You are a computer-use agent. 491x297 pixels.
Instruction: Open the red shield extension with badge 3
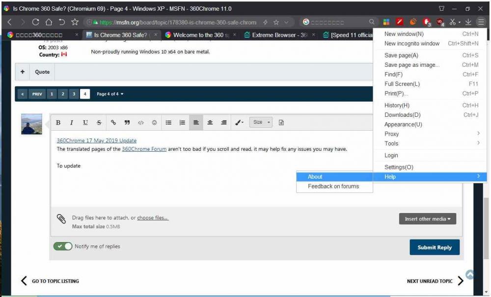427,22
